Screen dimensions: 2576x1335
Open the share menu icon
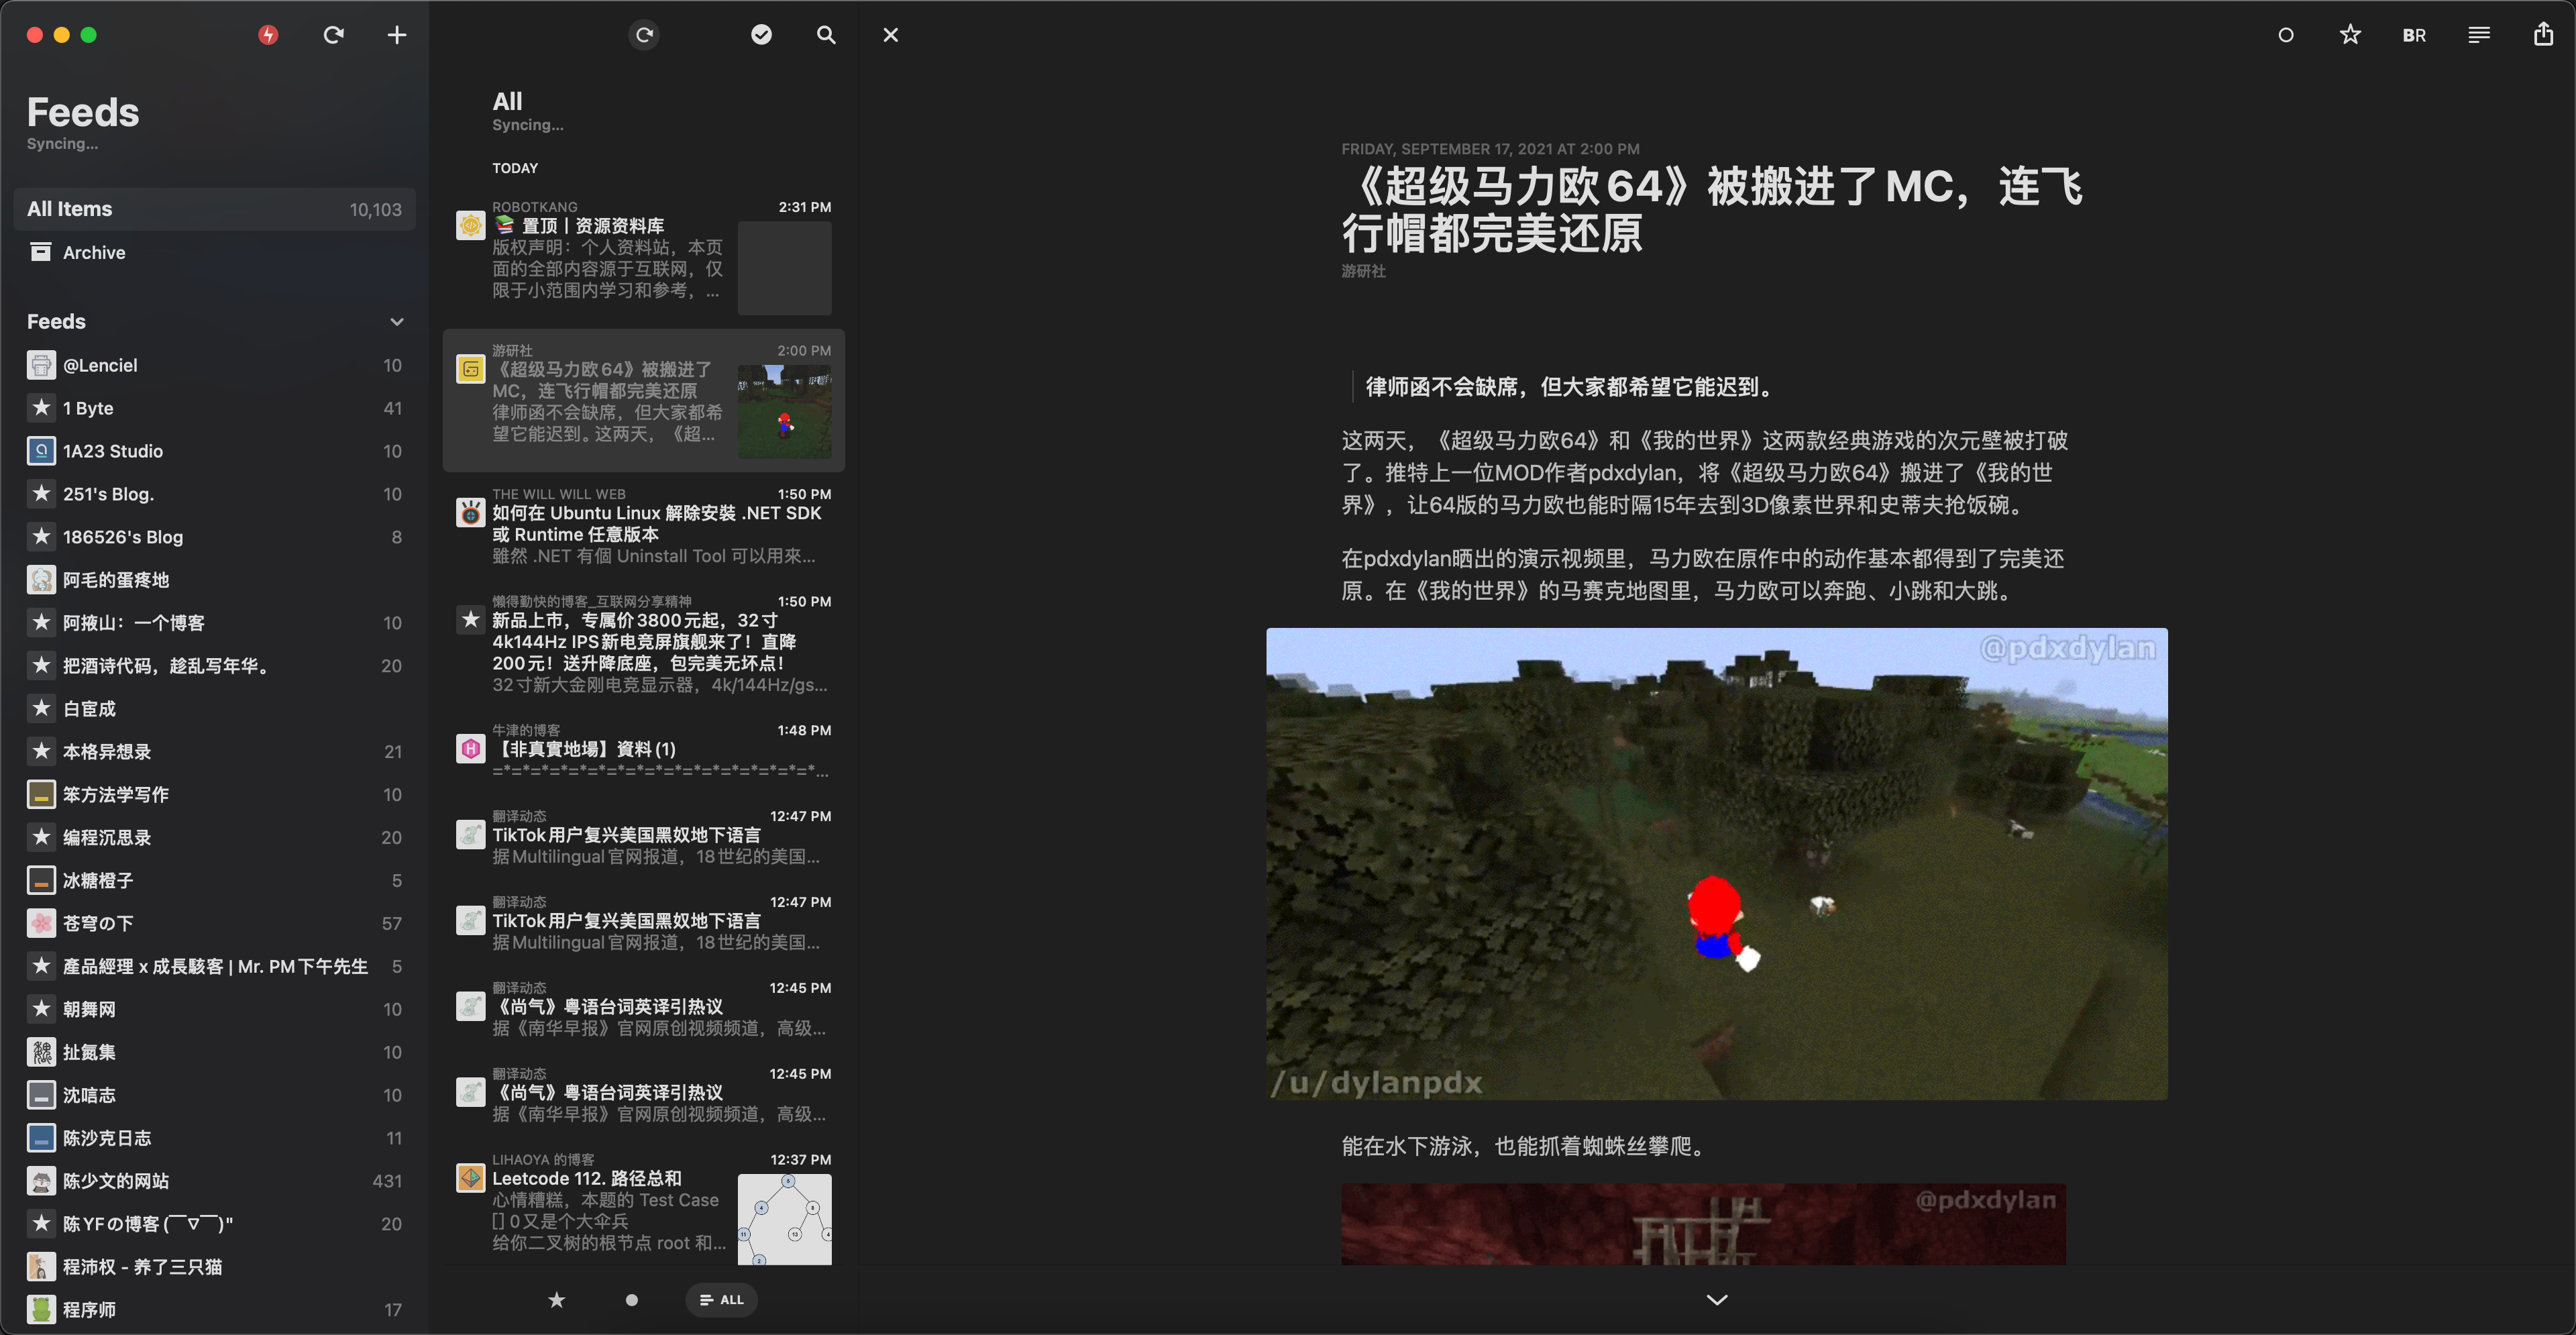(2543, 35)
